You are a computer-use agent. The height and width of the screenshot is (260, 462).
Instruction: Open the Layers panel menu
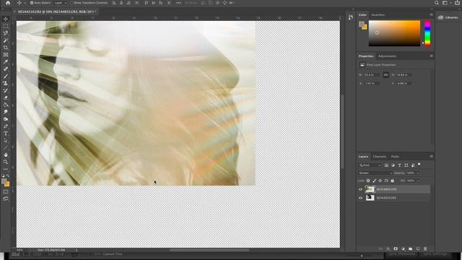pos(432,157)
